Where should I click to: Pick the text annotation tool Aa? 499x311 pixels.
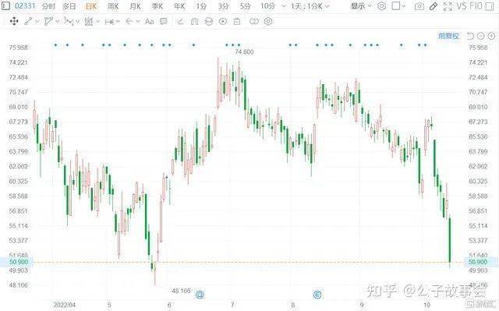[149, 21]
